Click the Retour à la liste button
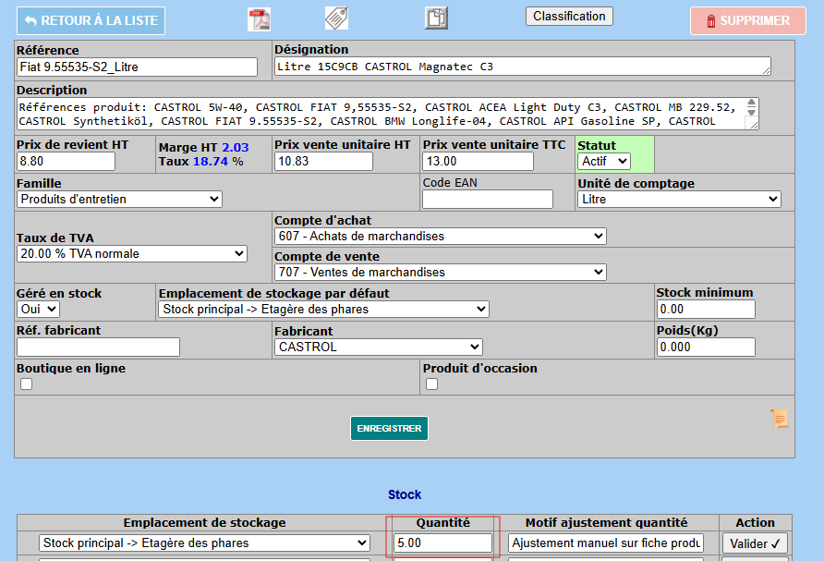824x561 pixels. (x=91, y=20)
